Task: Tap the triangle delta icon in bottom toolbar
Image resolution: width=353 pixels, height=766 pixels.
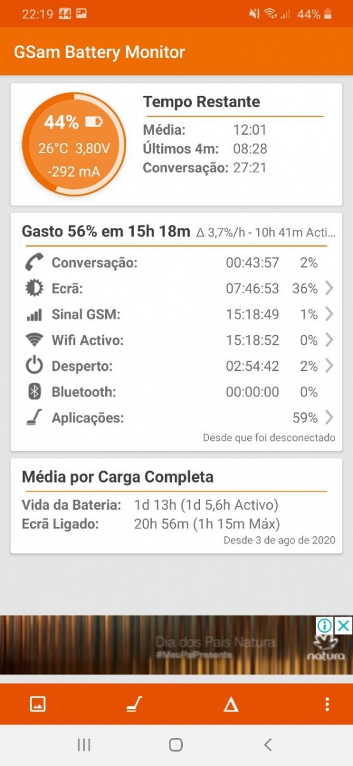Action: click(x=231, y=704)
